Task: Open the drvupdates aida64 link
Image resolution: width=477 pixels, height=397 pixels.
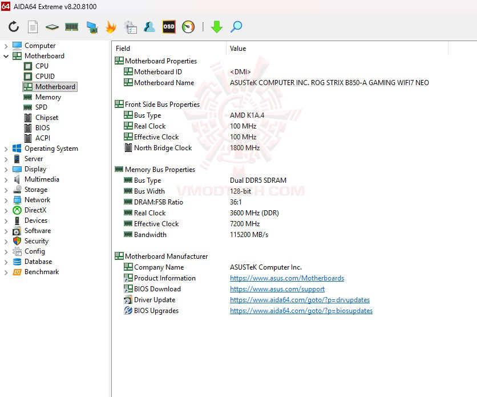Action: point(300,300)
